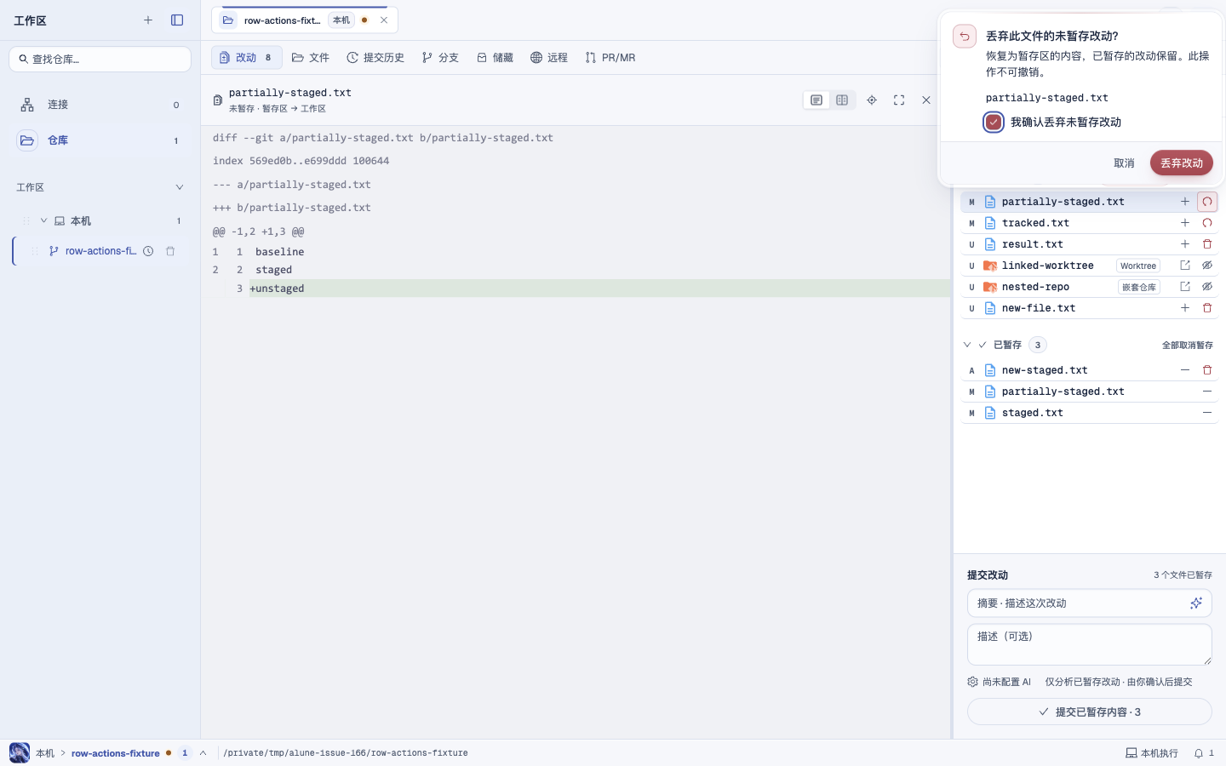The image size is (1226, 766).
Task: Toggle ignore visibility for linked-worktree
Action: pyautogui.click(x=1207, y=266)
